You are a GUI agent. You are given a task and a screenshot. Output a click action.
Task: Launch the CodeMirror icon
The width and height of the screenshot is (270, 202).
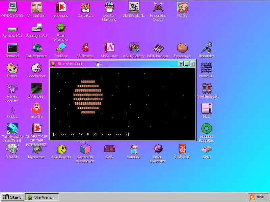[x=36, y=70]
